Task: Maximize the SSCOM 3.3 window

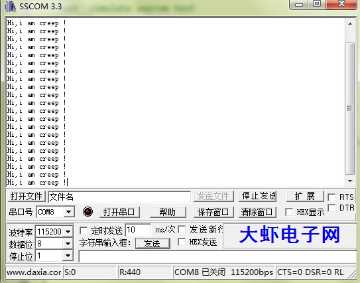Action: tap(317, 4)
